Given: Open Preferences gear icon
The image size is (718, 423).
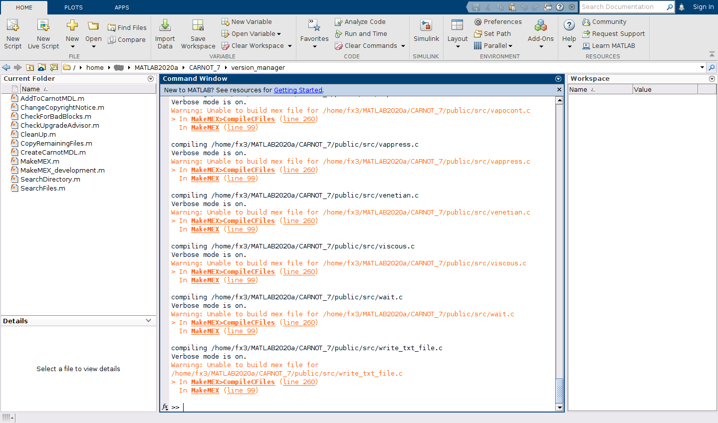Looking at the screenshot, I should click(478, 22).
